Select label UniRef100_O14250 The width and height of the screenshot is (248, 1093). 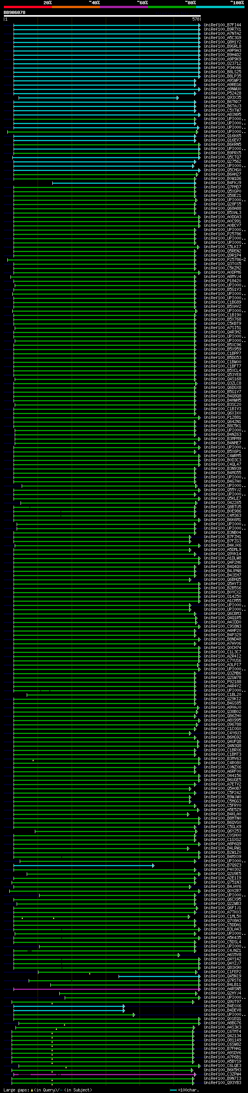(x=222, y=596)
